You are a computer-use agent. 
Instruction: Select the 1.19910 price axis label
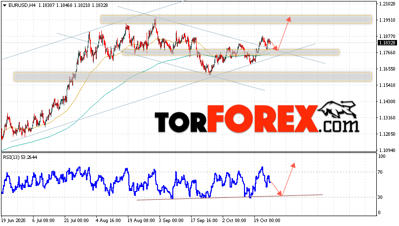click(387, 20)
